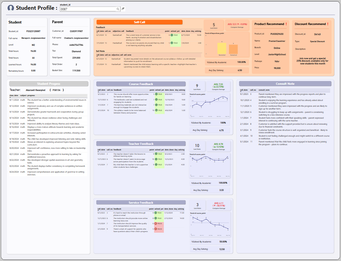Click the exclamation mark beside Discount Recommend
This screenshot has height=261, width=341.
coord(328,24)
